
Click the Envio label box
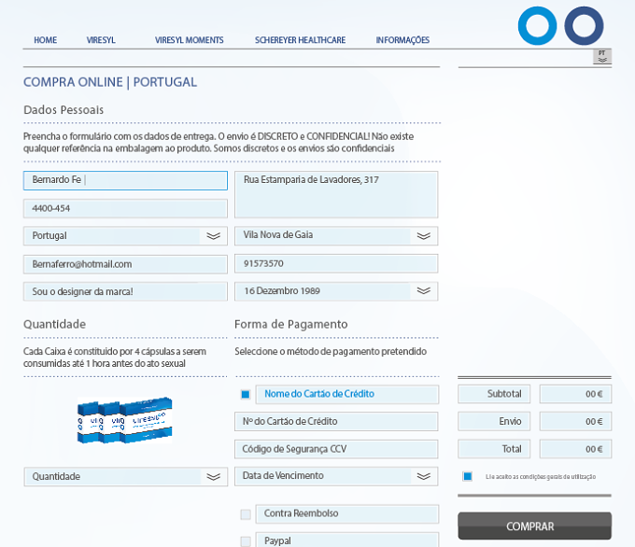pyautogui.click(x=494, y=422)
